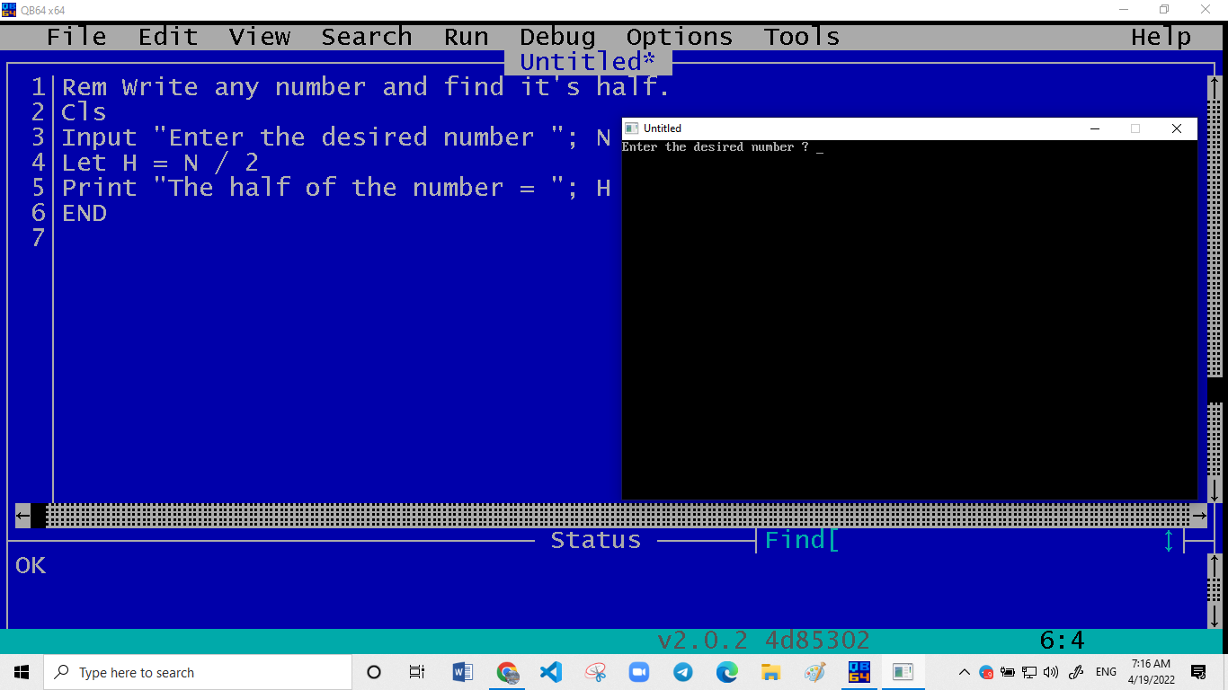The height and width of the screenshot is (690, 1228).
Task: Open Microsoft Word from the taskbar
Action: [463, 672]
